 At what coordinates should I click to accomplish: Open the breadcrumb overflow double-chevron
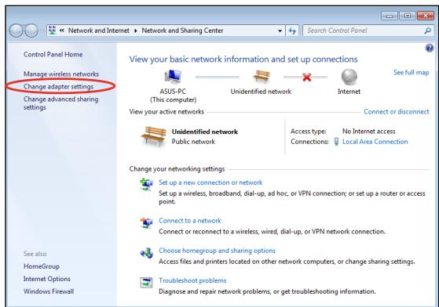pos(62,31)
